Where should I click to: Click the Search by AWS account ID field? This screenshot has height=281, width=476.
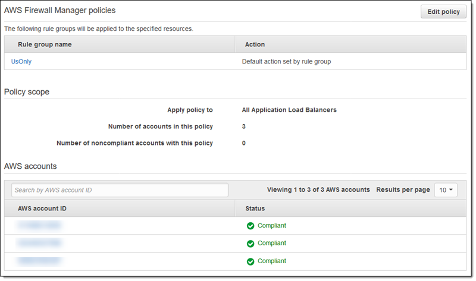tap(120, 190)
